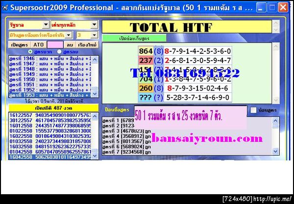
Task: Select formula row สูตรที่ 1952
Action: pos(50,90)
